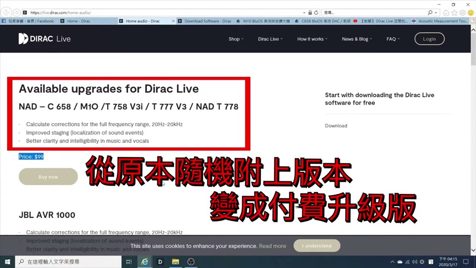Open Favorites star icon
The image size is (476, 268).
click(454, 12)
